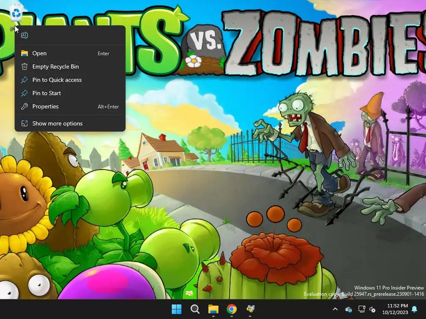Image resolution: width=426 pixels, height=319 pixels.
Task: Click the notification bell icon
Action: pos(415,309)
